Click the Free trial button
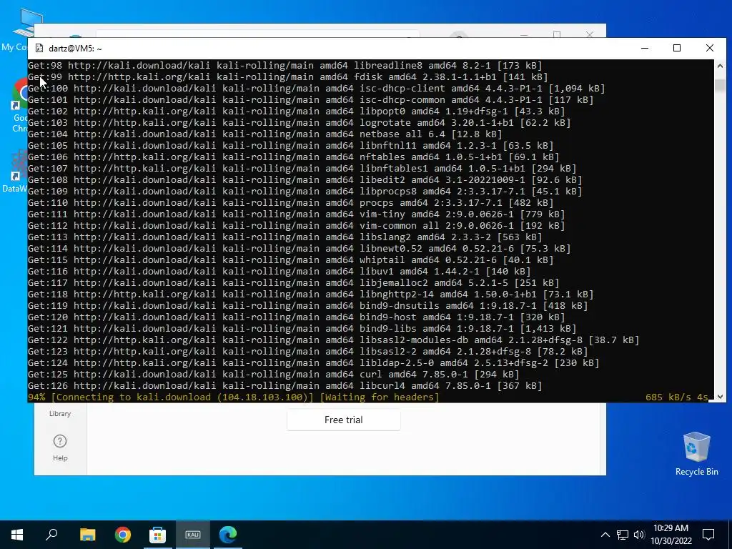The image size is (732, 549). pyautogui.click(x=344, y=420)
